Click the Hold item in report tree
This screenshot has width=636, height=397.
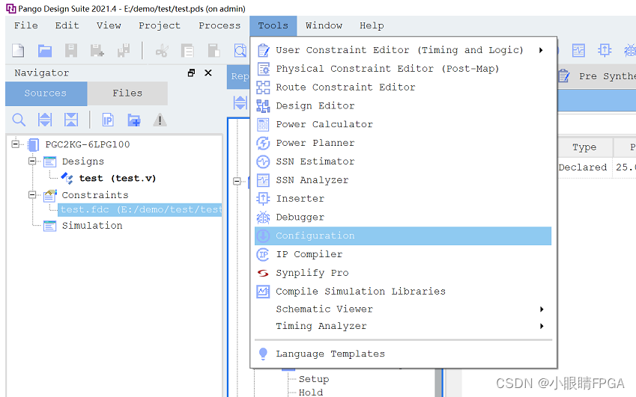point(311,393)
